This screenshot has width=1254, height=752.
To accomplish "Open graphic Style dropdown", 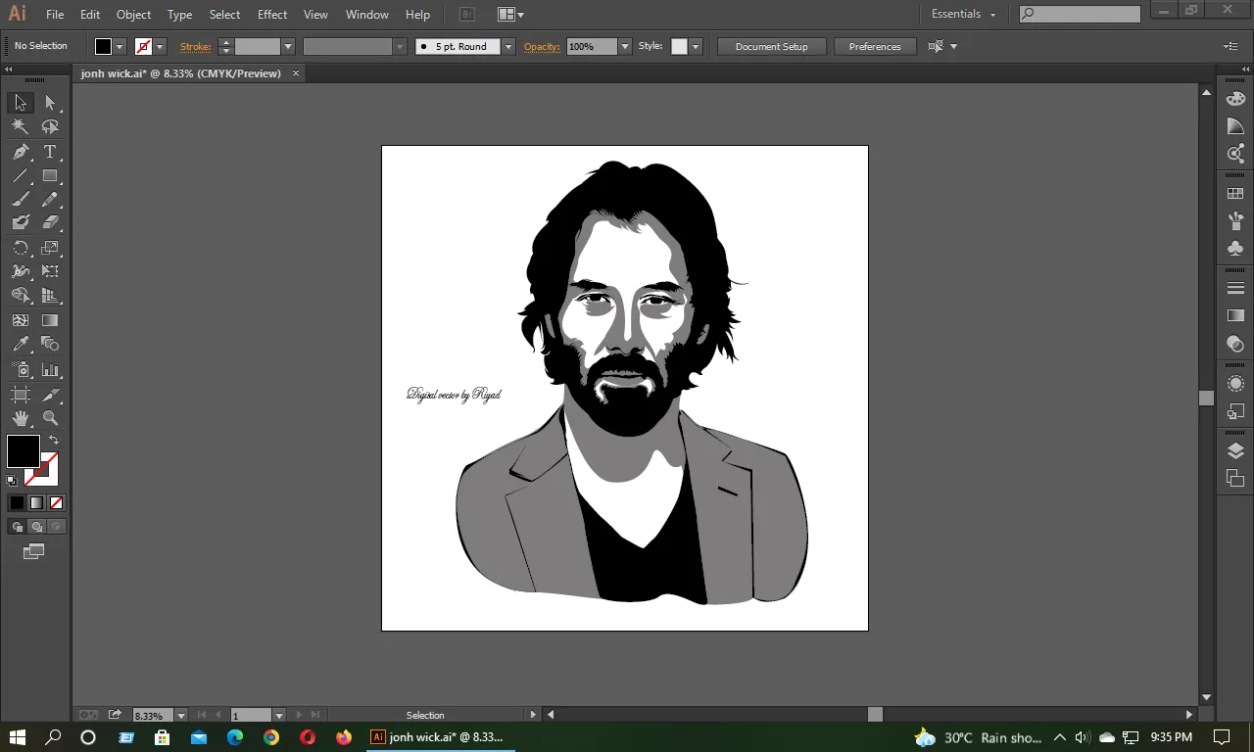I will [x=696, y=46].
